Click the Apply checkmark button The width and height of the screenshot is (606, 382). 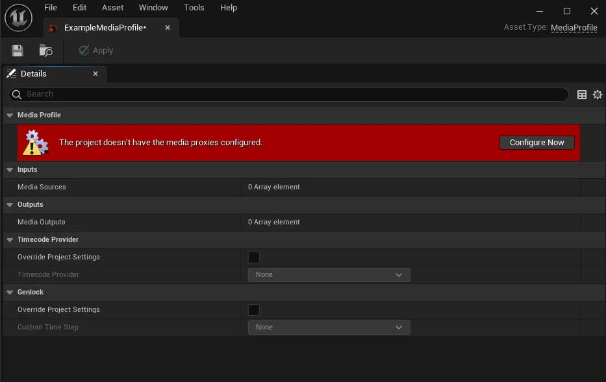click(x=96, y=51)
